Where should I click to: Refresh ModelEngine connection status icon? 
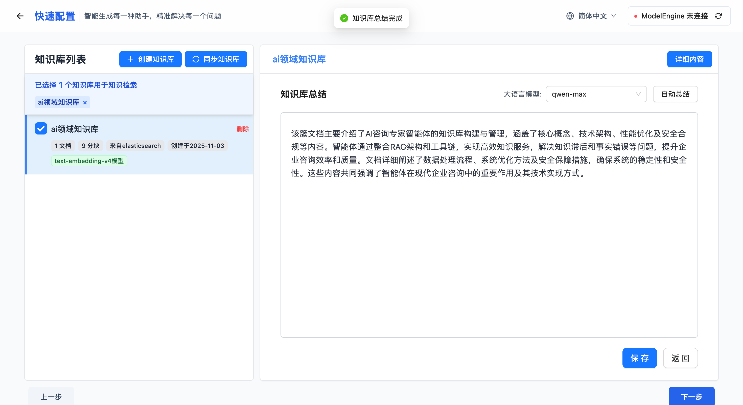click(x=718, y=16)
